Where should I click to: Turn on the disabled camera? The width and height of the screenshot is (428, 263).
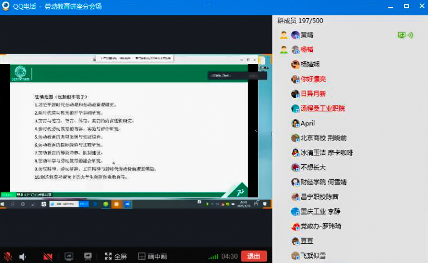pyautogui.click(x=47, y=256)
